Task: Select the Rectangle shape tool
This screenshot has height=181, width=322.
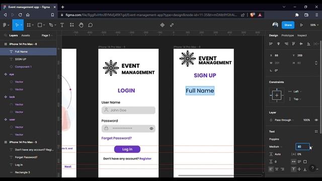Action: (x=40, y=25)
